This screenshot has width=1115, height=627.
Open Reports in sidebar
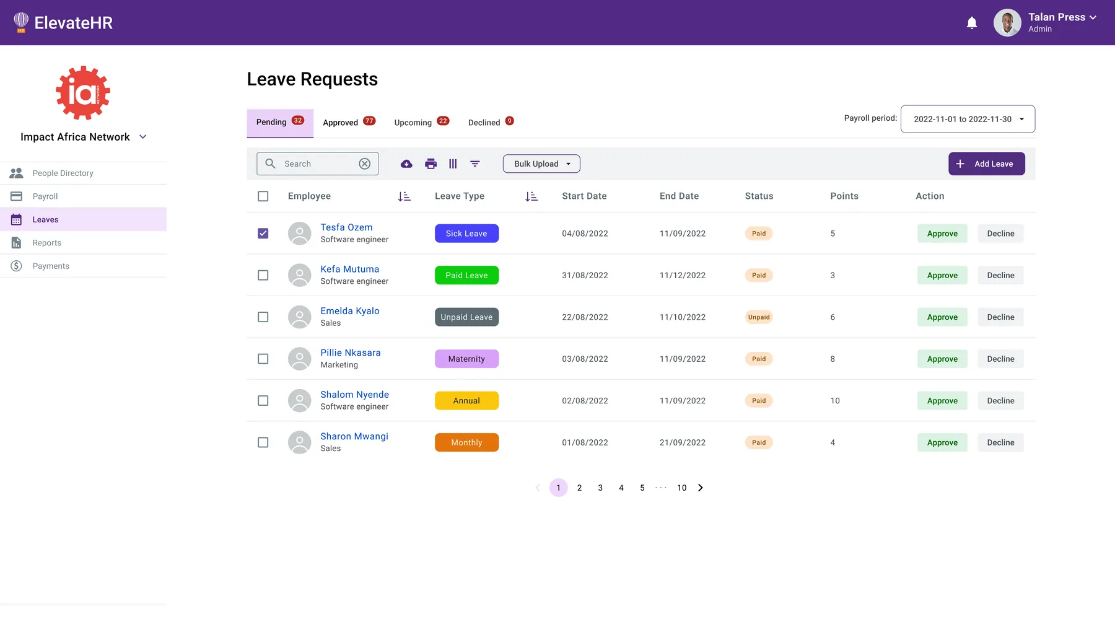click(84, 243)
